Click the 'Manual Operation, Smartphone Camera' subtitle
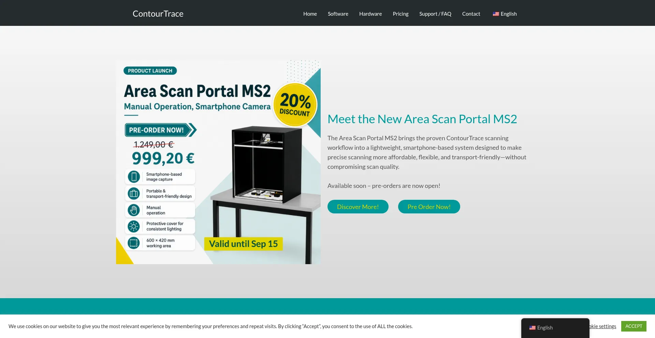This screenshot has width=655, height=338. (197, 107)
